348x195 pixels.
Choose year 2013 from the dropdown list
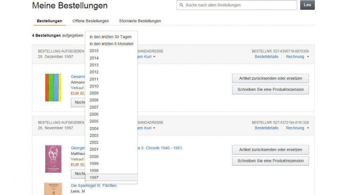(111, 65)
